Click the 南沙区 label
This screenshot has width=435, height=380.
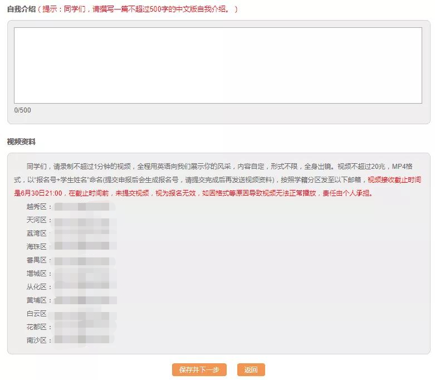coord(37,340)
